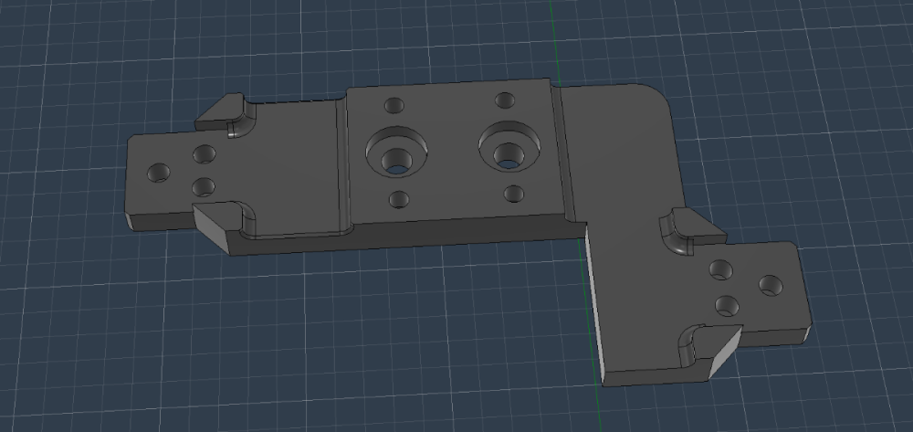913x432 pixels.
Task: Select the outermost hole on the right tab
Action: [771, 285]
